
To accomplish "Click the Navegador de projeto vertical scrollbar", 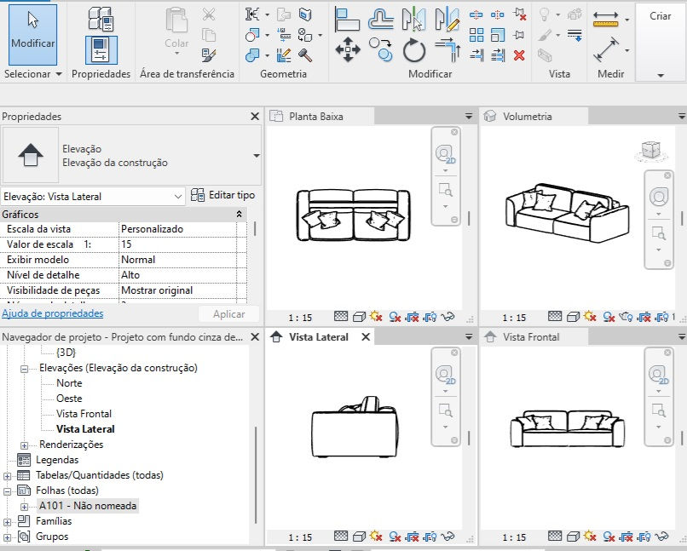I will coord(256,475).
